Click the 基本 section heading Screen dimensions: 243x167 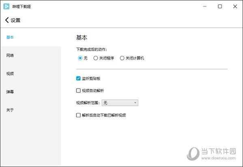[x=82, y=38]
